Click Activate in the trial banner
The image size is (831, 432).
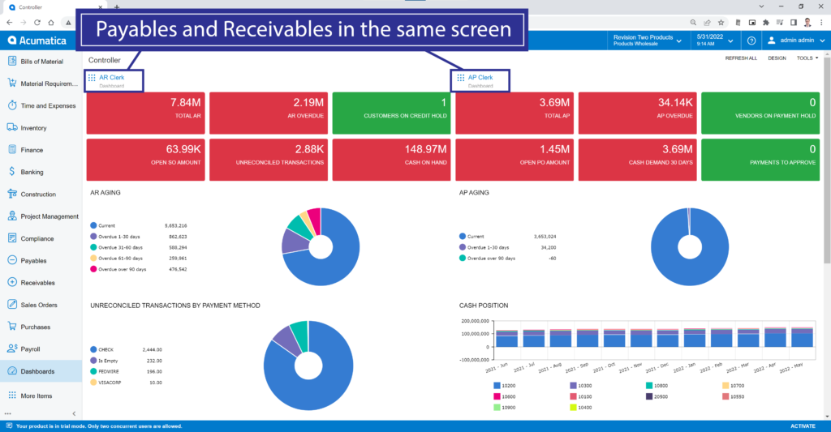coord(803,426)
